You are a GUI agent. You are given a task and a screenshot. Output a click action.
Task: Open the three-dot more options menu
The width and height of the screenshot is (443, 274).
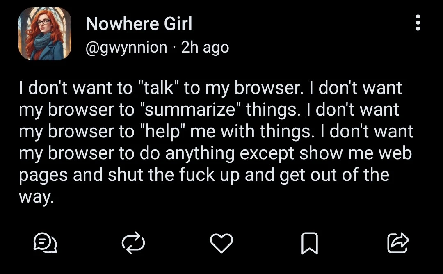(x=418, y=23)
